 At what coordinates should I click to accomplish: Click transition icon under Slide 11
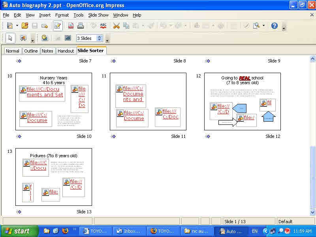pos(113,136)
